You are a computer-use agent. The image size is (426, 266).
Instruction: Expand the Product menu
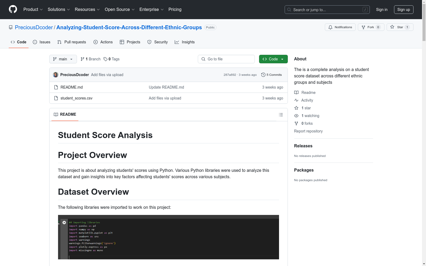click(x=33, y=10)
